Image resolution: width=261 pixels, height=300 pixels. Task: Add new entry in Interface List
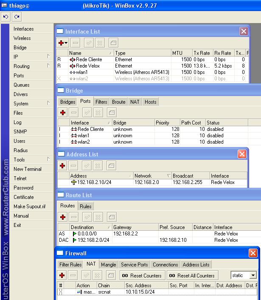63,43
